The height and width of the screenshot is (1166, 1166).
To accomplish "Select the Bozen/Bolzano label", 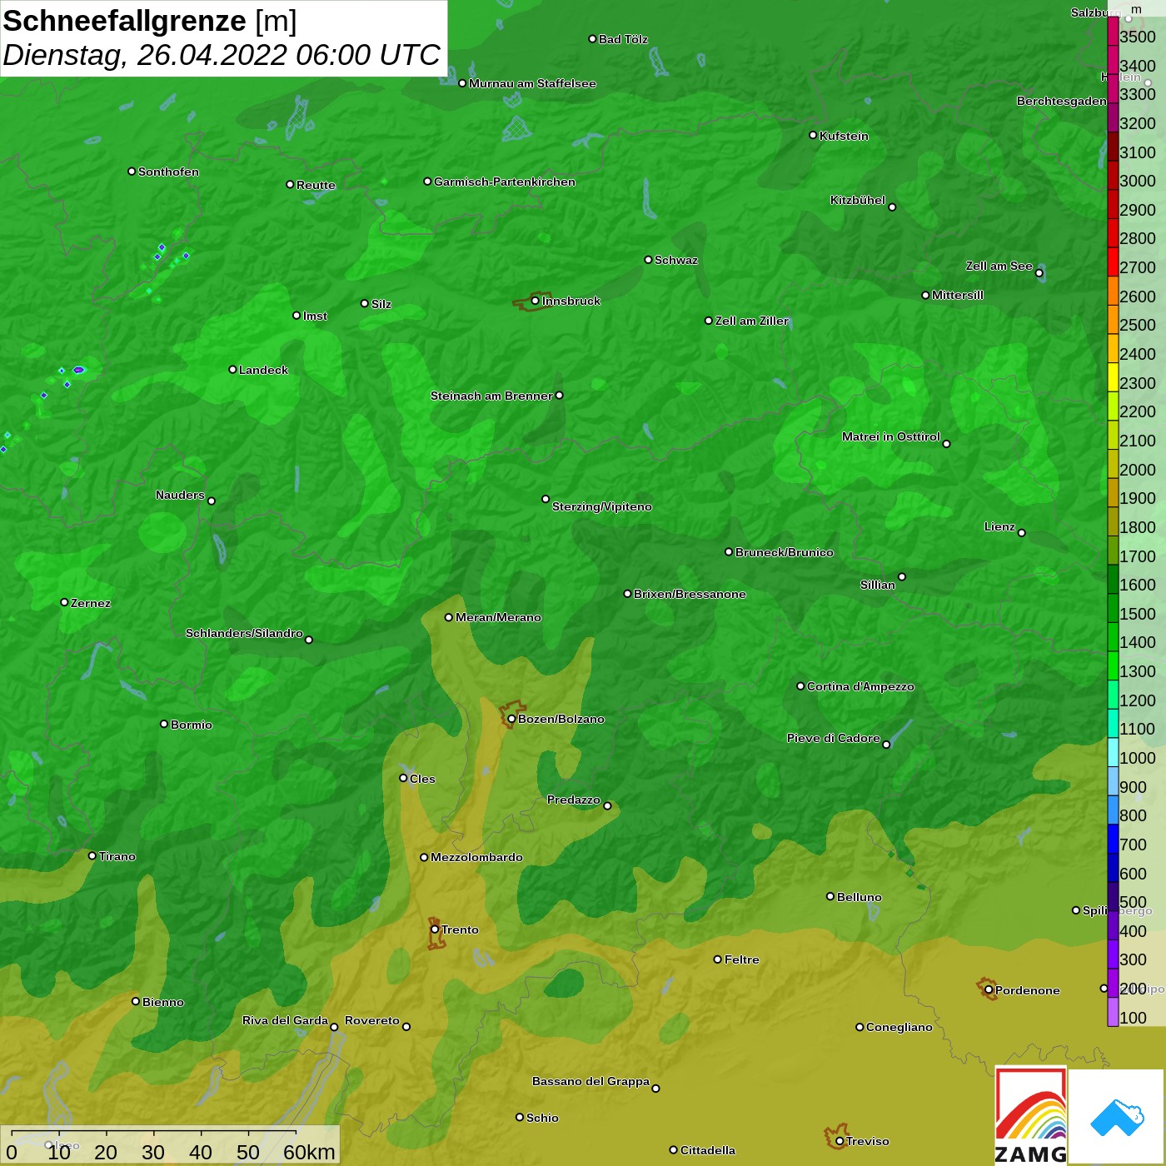I will pyautogui.click(x=561, y=719).
